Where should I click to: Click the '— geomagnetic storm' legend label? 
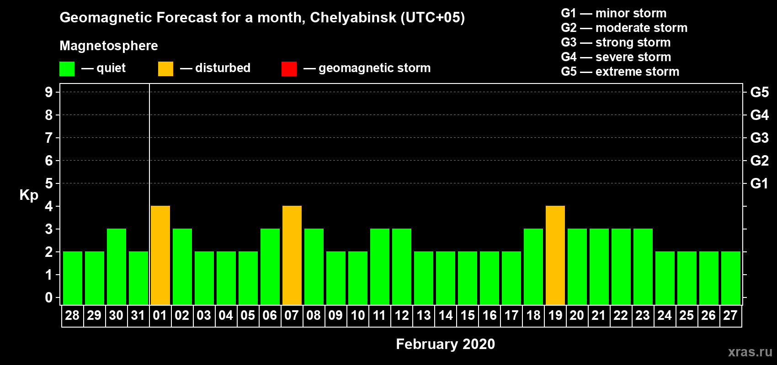point(367,68)
